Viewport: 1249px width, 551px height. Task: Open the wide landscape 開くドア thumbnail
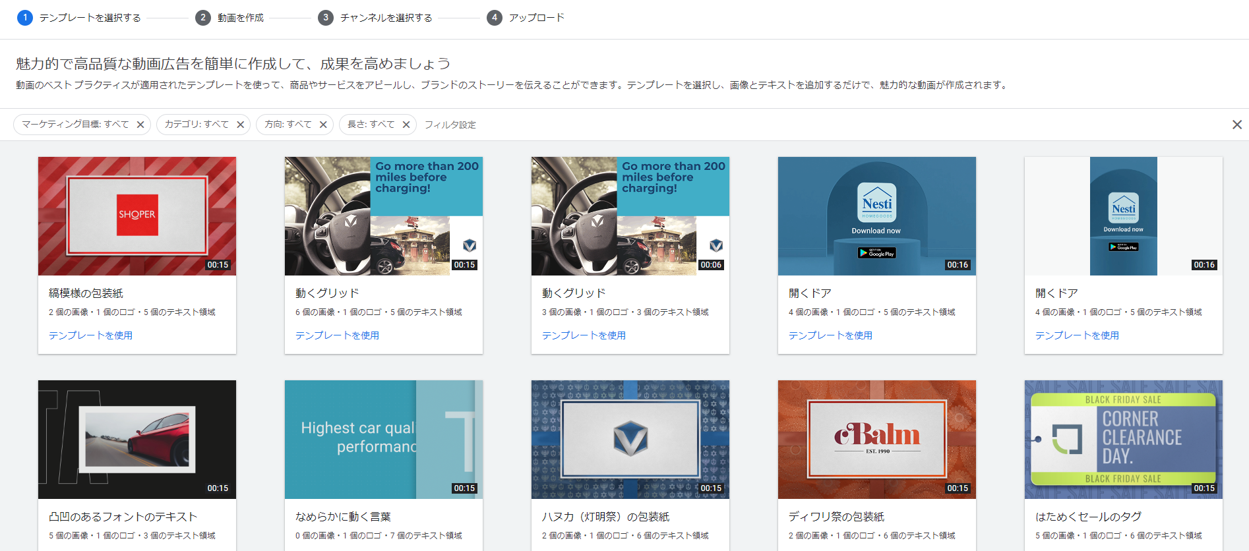point(877,216)
